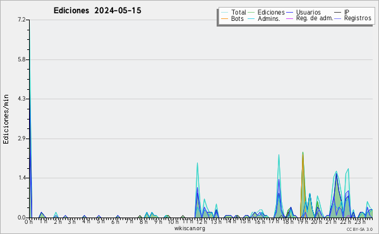379x234 pixels.
Task: Click the 0.0 y-axis value
Action: [21, 218]
